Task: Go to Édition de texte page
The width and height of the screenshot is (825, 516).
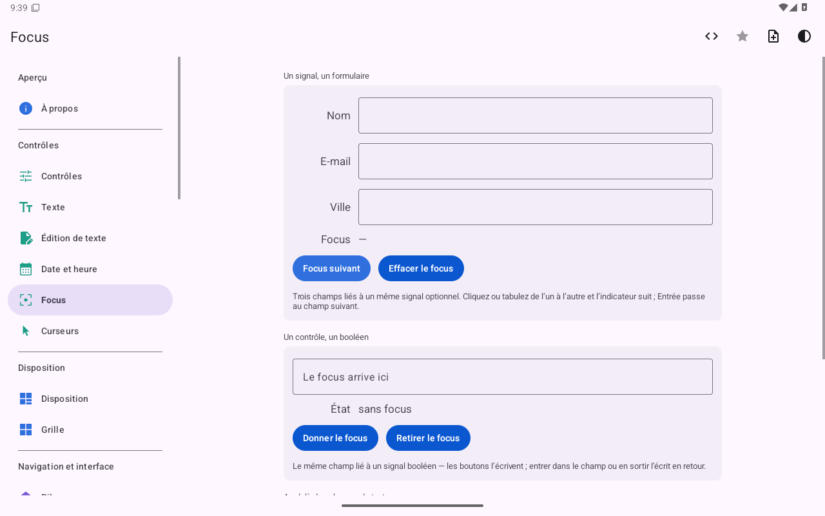Action: coord(90,238)
